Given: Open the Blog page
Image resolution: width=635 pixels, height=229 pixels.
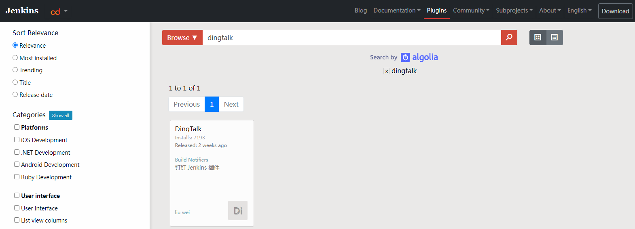Looking at the screenshot, I should tap(361, 11).
